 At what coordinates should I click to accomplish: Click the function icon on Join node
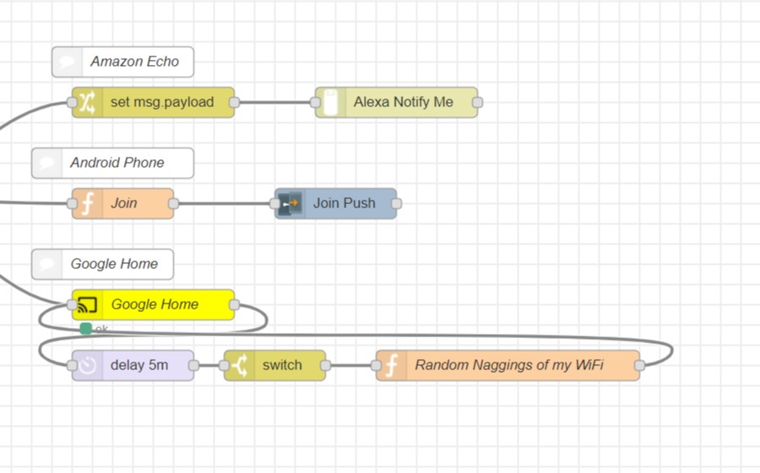pos(88,203)
